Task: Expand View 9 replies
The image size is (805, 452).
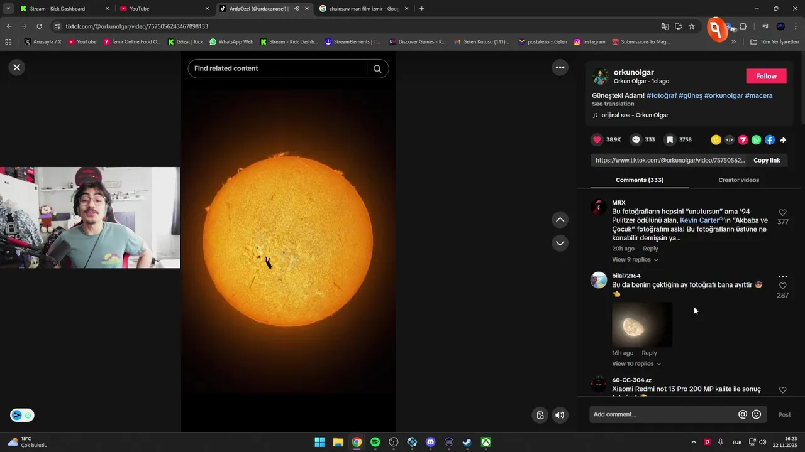Action: tap(635, 260)
